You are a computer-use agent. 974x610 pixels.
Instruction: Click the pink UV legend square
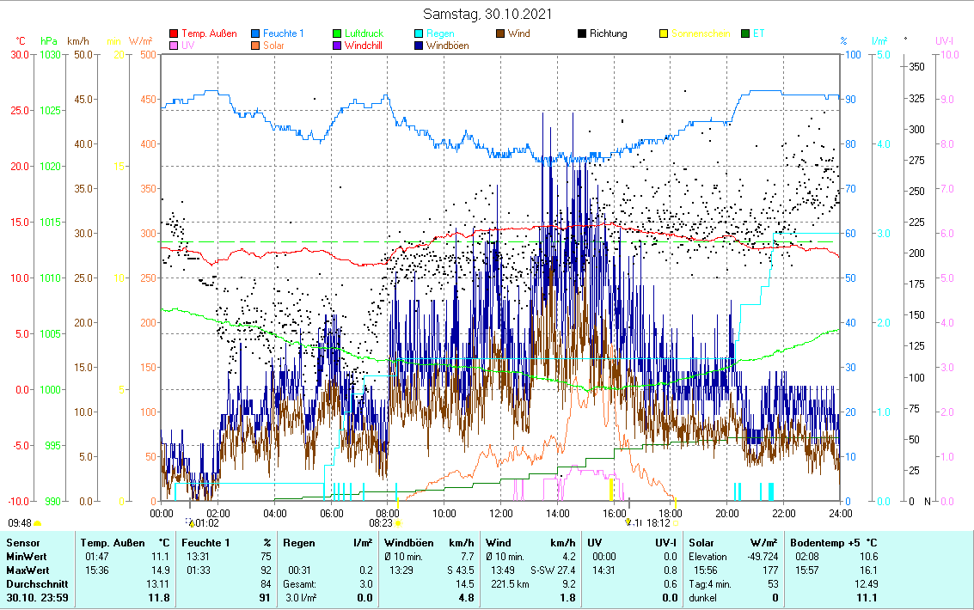(x=174, y=46)
